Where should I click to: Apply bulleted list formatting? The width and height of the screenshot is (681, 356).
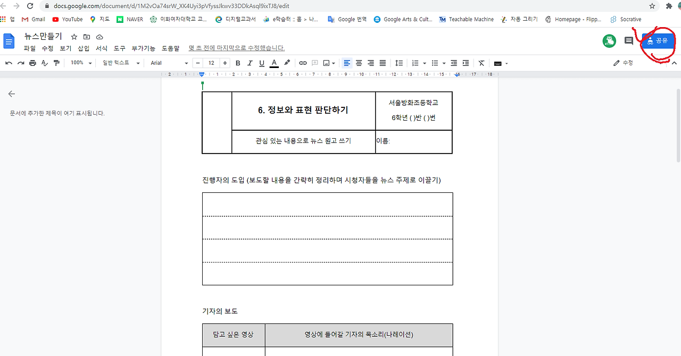435,63
